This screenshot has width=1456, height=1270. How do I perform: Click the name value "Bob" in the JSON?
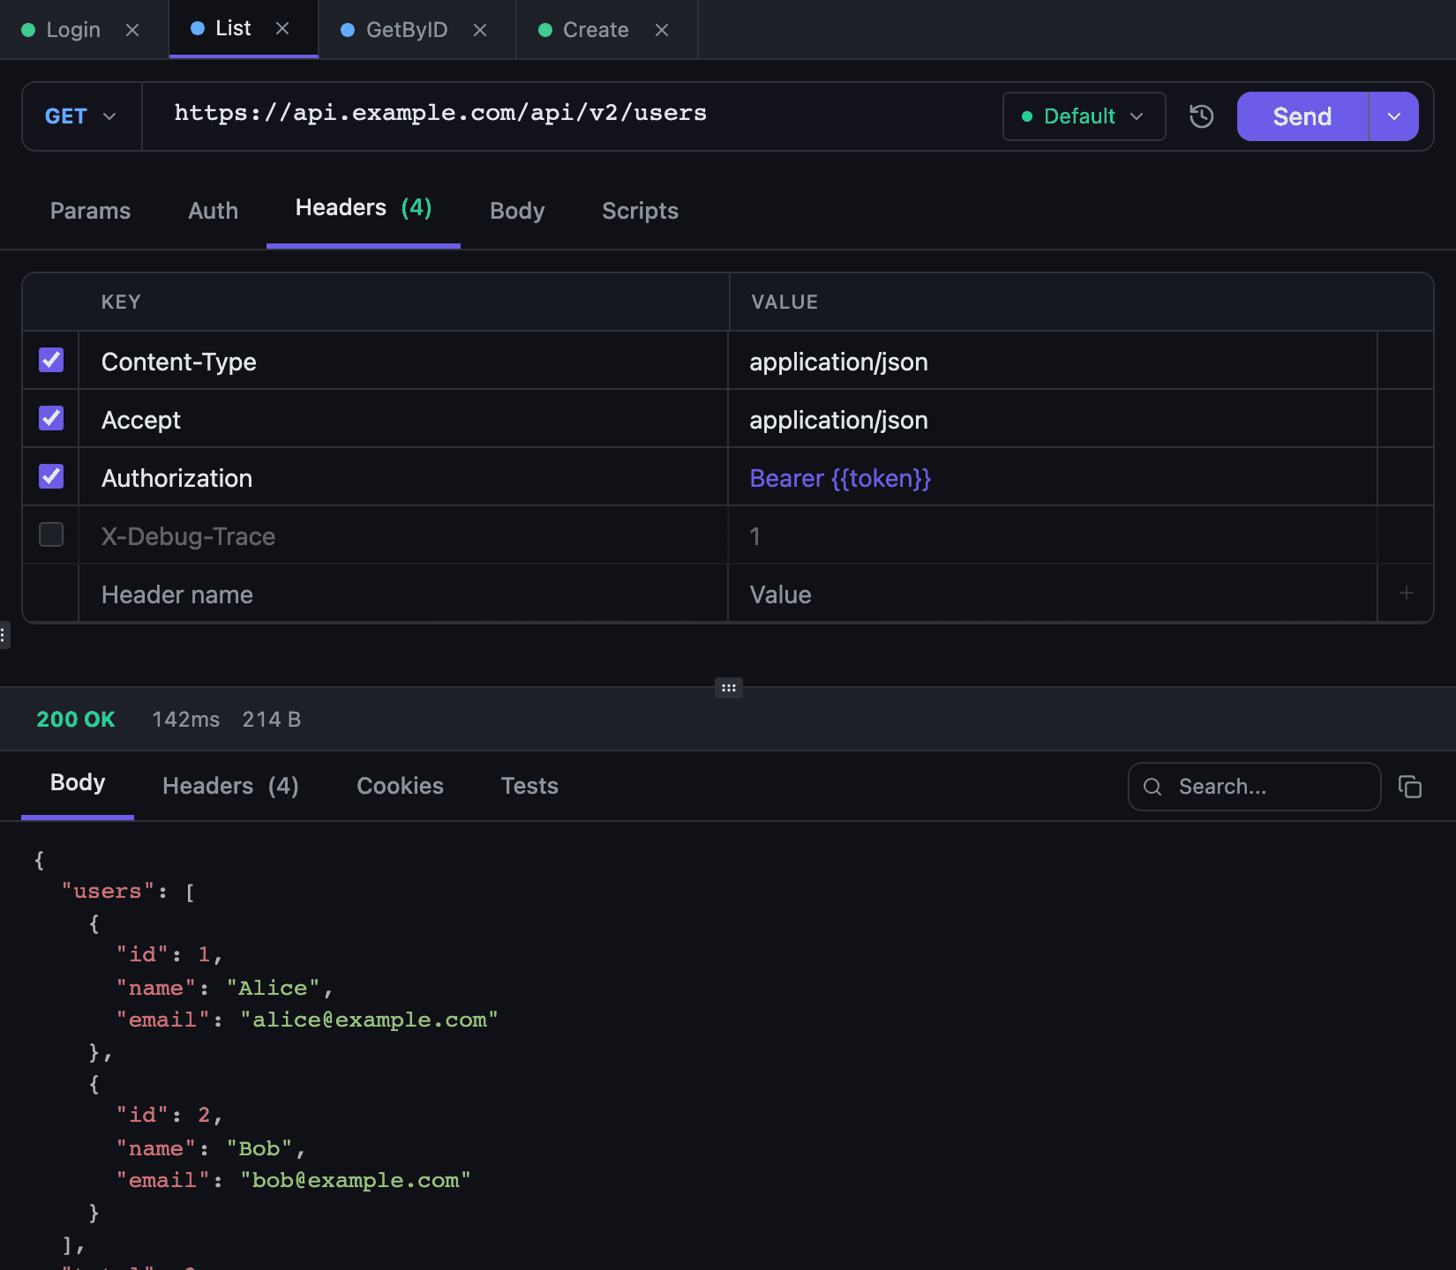pos(259,1148)
